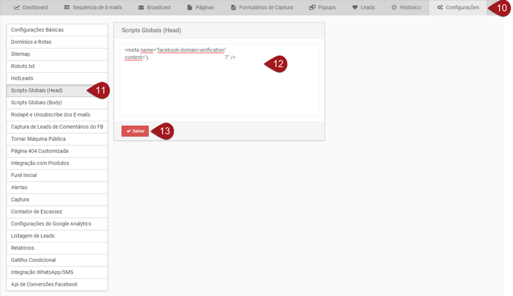Open Configurações Básicas in sidebar
This screenshot has height=296, width=513.
pos(57,30)
